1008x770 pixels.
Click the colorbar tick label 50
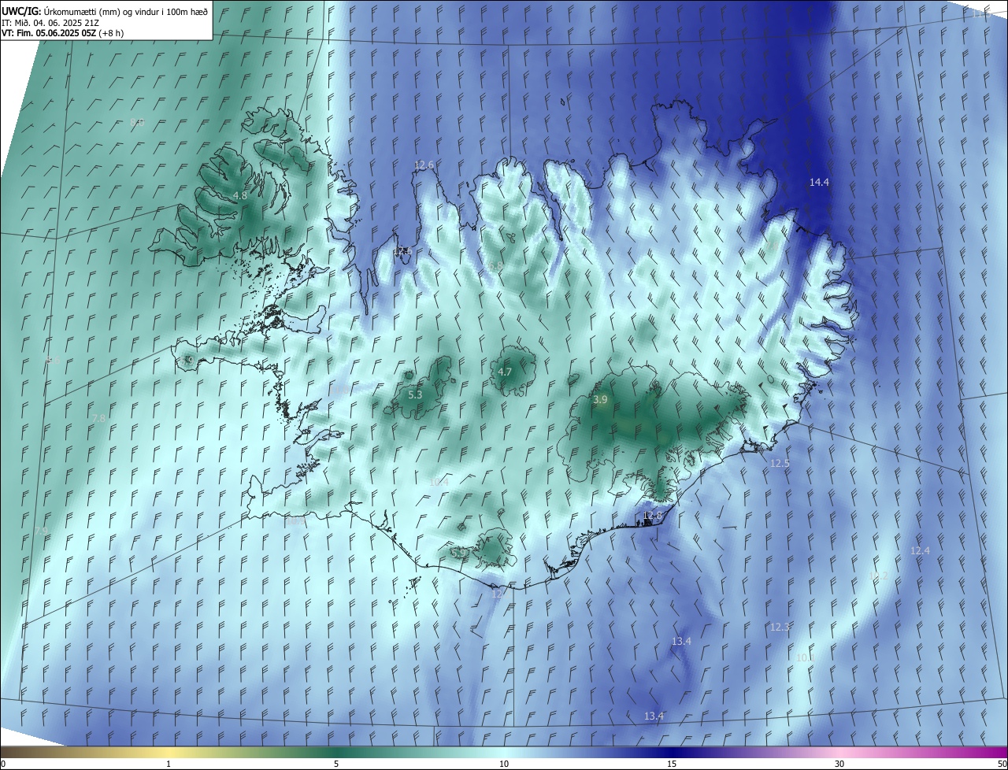pos(1002,764)
